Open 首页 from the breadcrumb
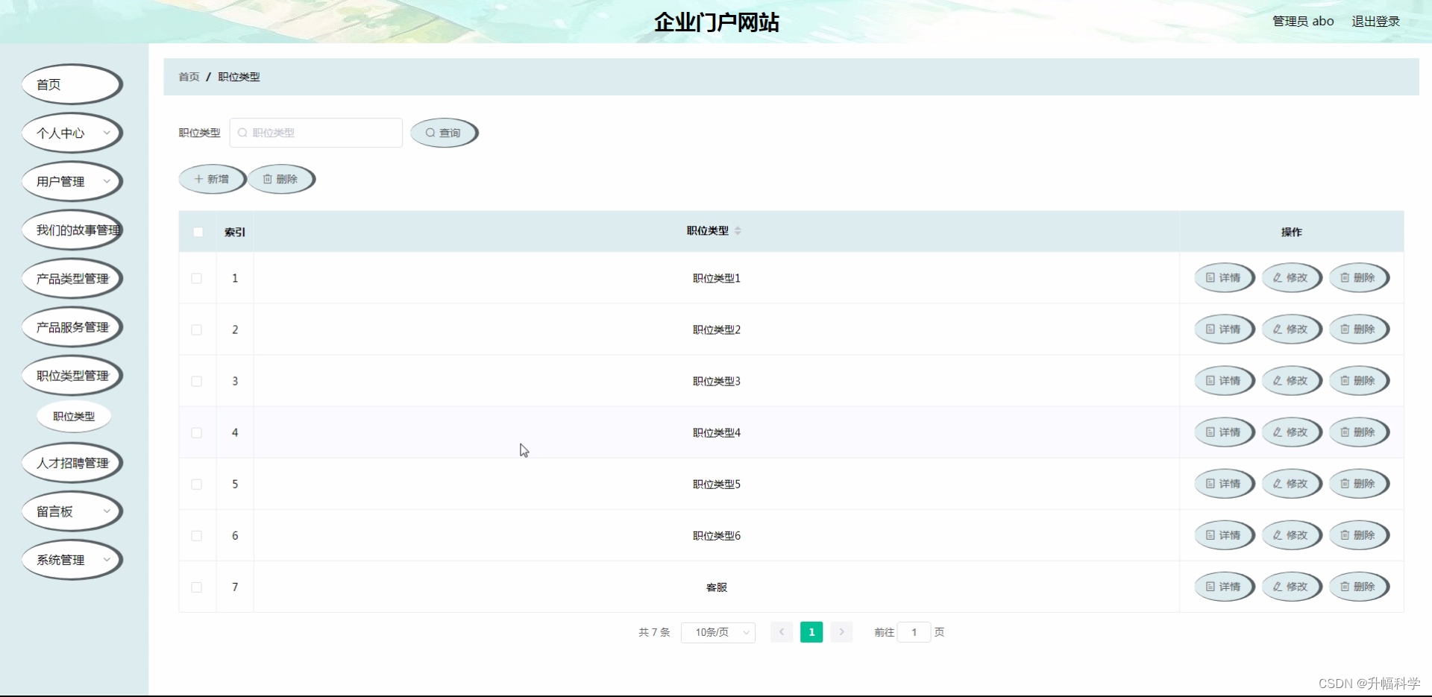The width and height of the screenshot is (1432, 697). 188,77
